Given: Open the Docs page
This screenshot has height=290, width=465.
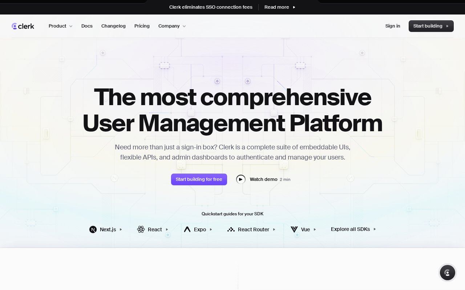Looking at the screenshot, I should point(87,26).
